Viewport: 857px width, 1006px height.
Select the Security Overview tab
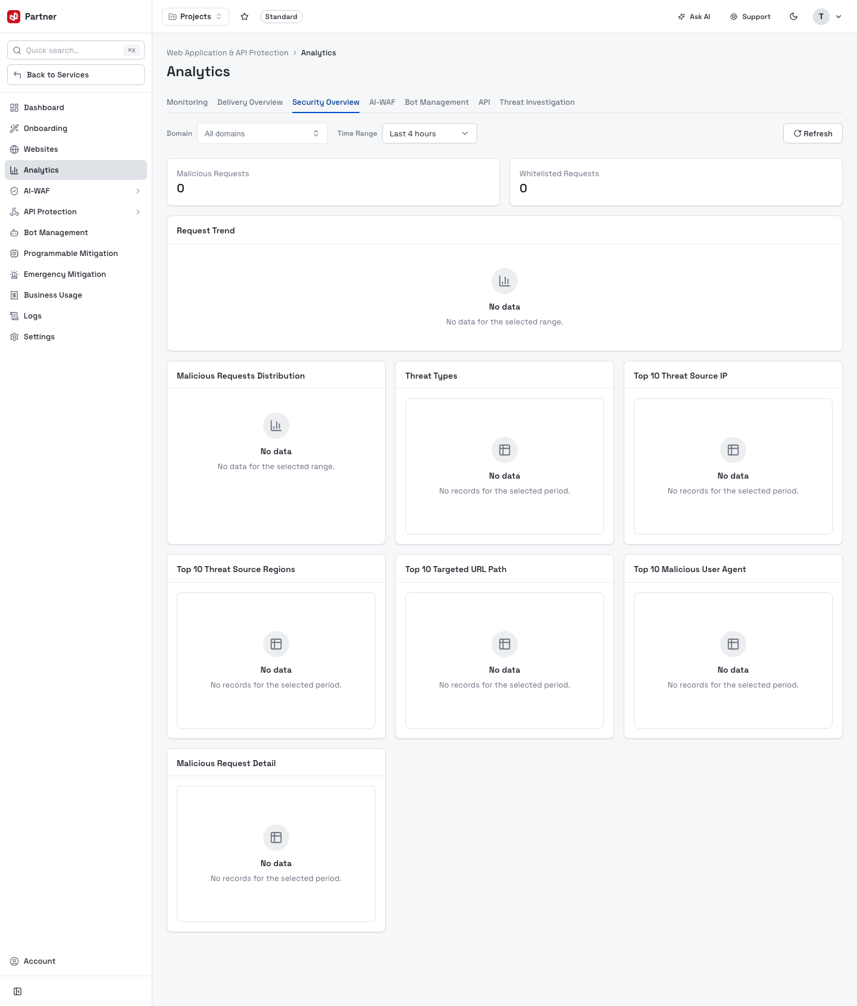(326, 102)
